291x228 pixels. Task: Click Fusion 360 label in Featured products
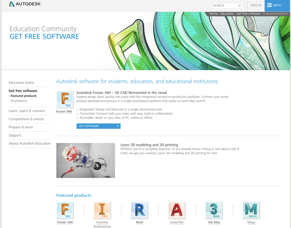coord(65,222)
